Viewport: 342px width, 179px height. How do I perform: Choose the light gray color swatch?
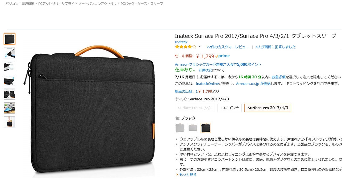pyautogui.click(x=193, y=128)
